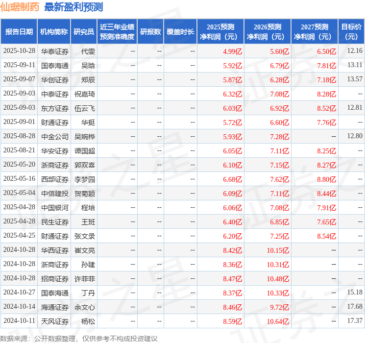Click the 机构简称 column header
This screenshot has height=343, width=365.
54,32
